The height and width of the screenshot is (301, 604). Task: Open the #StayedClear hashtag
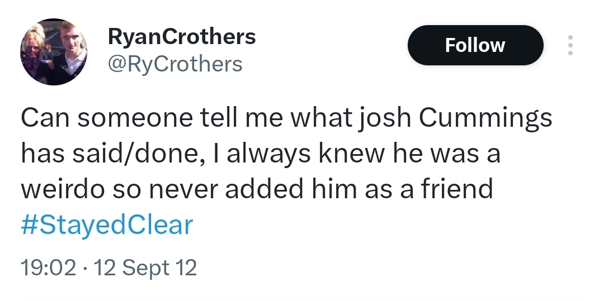107,225
